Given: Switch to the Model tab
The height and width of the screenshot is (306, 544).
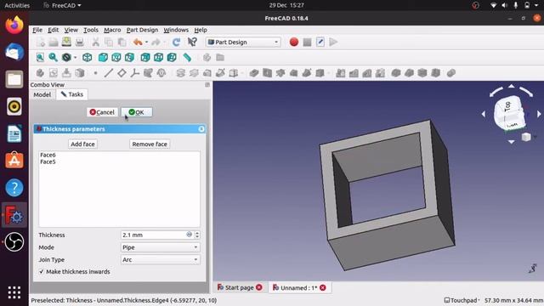Looking at the screenshot, I should tap(42, 94).
